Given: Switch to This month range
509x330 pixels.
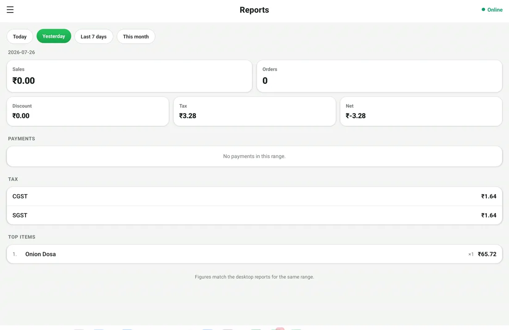Looking at the screenshot, I should pos(136,37).
